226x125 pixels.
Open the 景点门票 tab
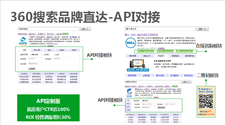(37, 50)
